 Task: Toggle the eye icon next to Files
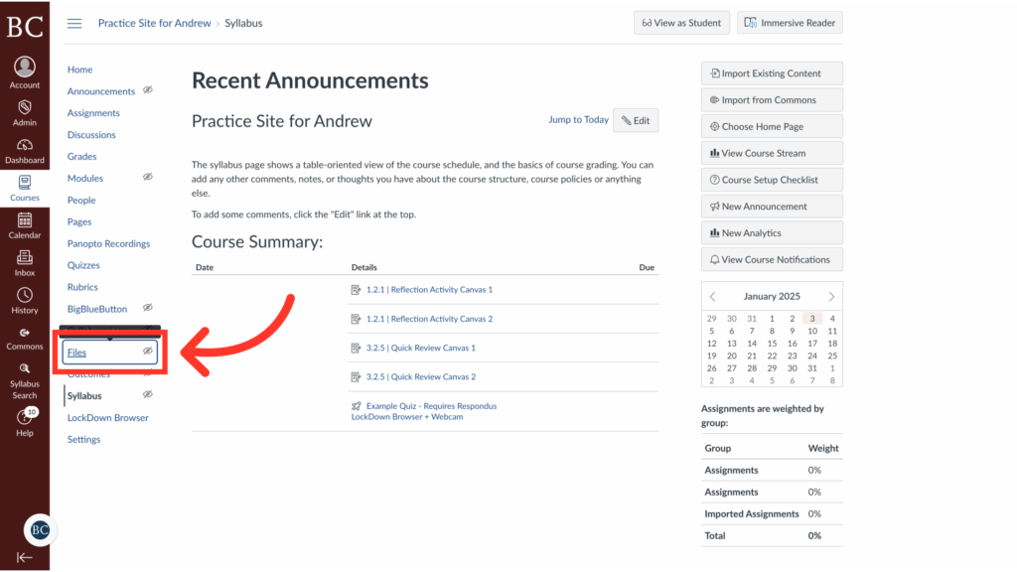[x=149, y=352]
